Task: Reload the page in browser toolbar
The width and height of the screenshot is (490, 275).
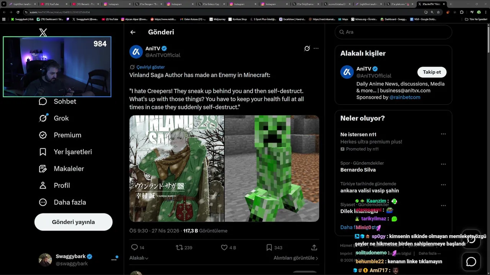Action: (18, 12)
